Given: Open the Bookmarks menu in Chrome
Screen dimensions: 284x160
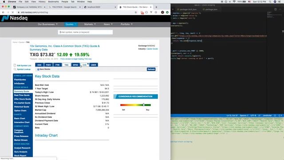Looking at the screenshot, I should [x=53, y=2].
